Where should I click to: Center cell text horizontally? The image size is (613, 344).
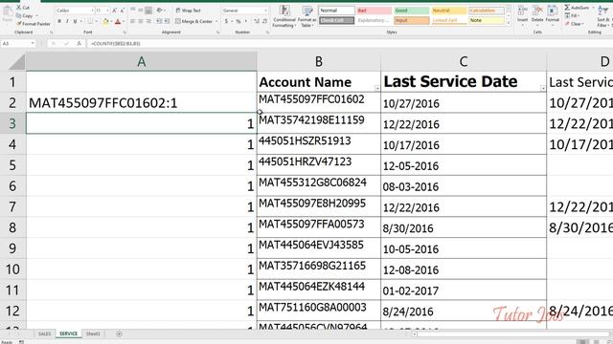point(141,21)
